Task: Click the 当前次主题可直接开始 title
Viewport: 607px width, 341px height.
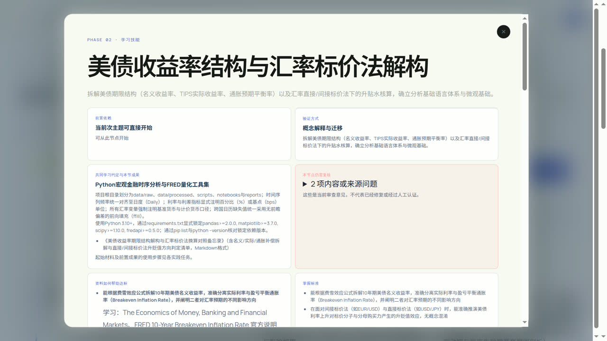Action: [124, 128]
